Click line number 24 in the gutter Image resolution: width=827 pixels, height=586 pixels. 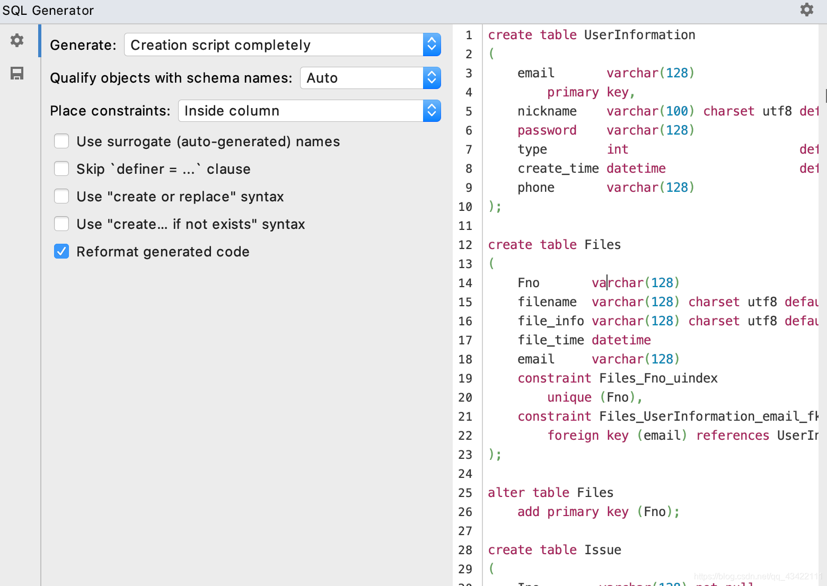(x=465, y=474)
